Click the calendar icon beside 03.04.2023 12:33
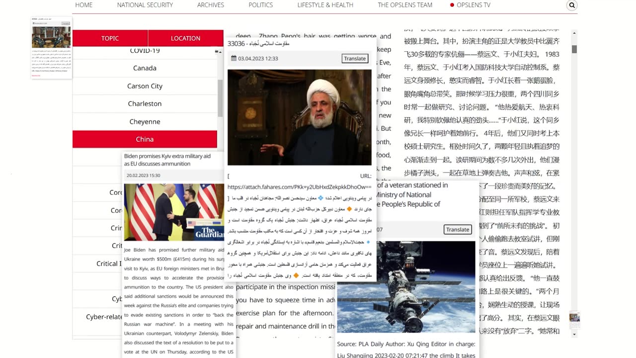The image size is (636, 358). coord(234,58)
